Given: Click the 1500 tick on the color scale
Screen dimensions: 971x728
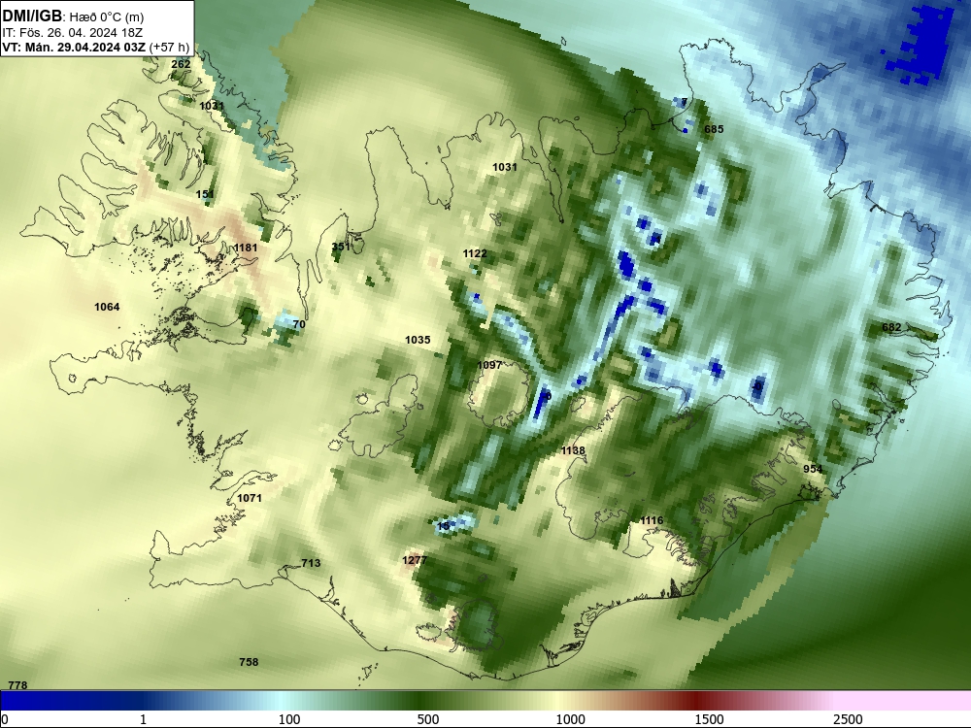Looking at the screenshot, I should (x=709, y=719).
